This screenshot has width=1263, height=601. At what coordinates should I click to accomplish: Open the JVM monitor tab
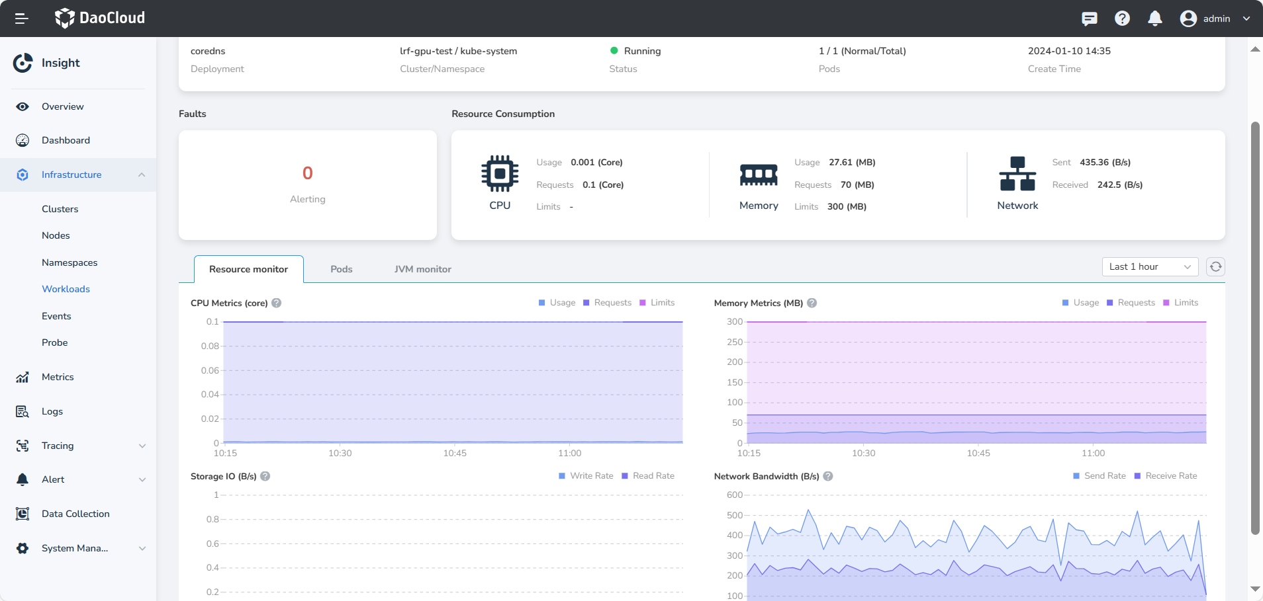tap(422, 269)
